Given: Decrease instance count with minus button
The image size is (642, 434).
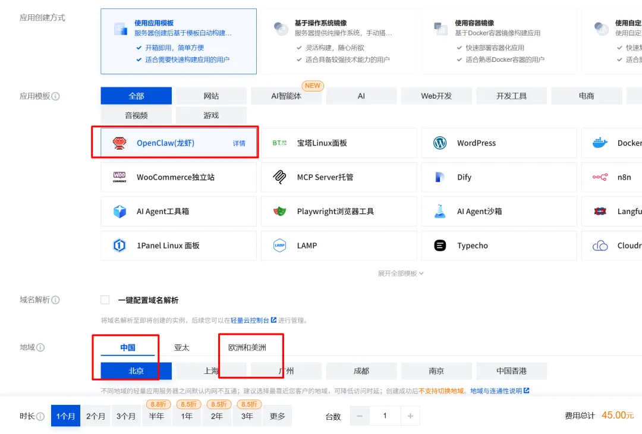Looking at the screenshot, I should (360, 416).
